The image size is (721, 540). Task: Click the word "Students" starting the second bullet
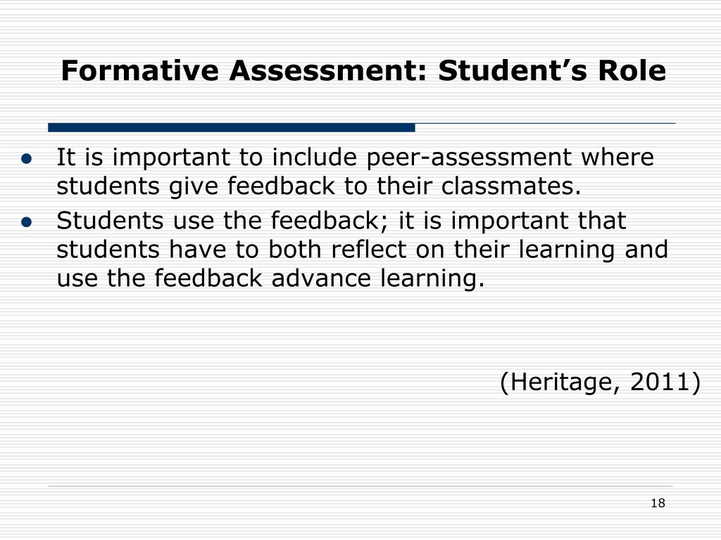[110, 221]
